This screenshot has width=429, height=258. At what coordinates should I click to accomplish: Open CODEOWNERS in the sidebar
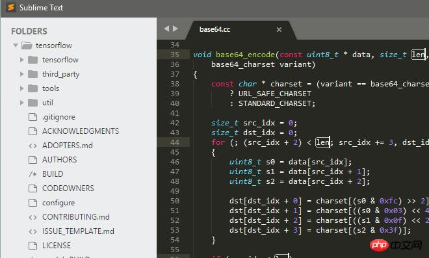click(x=68, y=188)
